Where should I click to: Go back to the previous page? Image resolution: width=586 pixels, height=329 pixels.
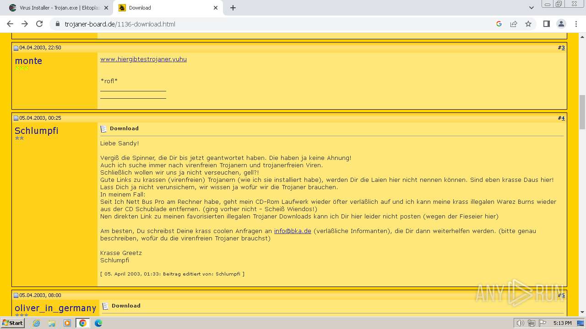click(10, 24)
